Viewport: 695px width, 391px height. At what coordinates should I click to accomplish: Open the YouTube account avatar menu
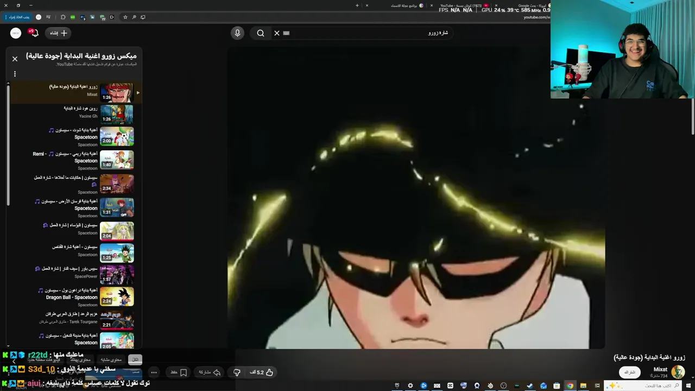[x=16, y=33]
